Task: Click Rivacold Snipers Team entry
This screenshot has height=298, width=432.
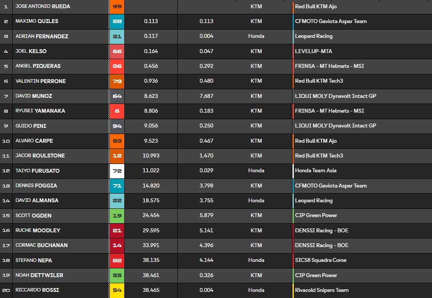Action: coord(322,290)
